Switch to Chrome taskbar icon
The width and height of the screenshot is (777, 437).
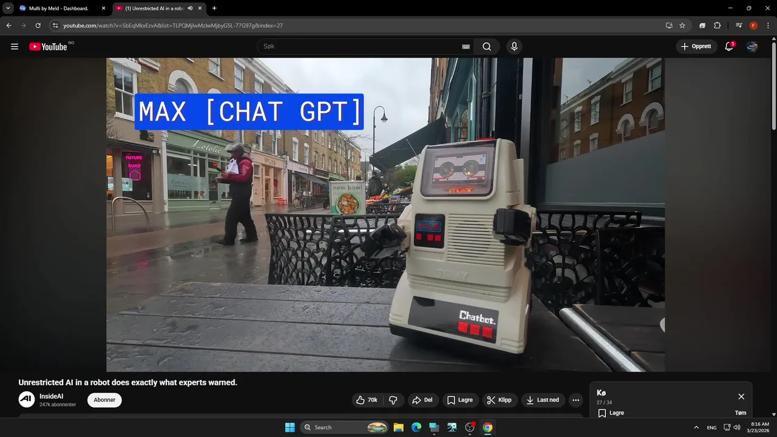[487, 427]
